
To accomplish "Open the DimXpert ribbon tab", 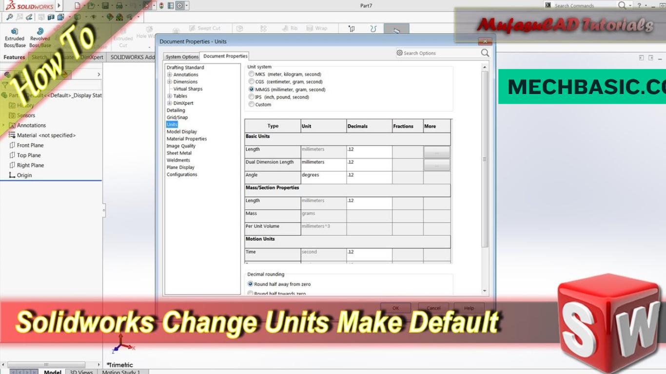I will pyautogui.click(x=92, y=57).
